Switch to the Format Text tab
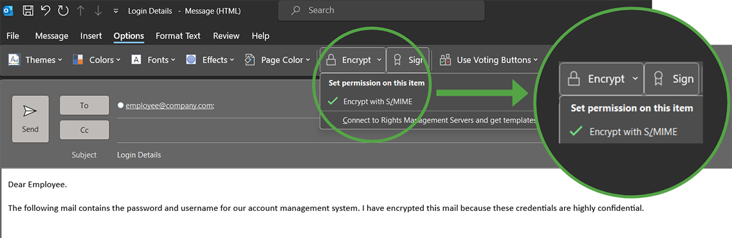 click(178, 36)
